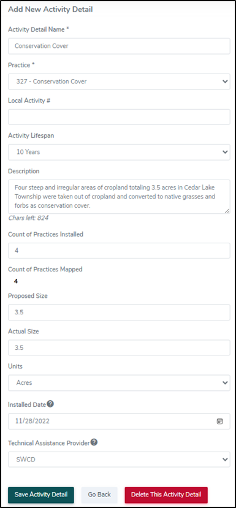Click the Count of Practices Installed field
The width and height of the screenshot is (236, 508).
119,251
